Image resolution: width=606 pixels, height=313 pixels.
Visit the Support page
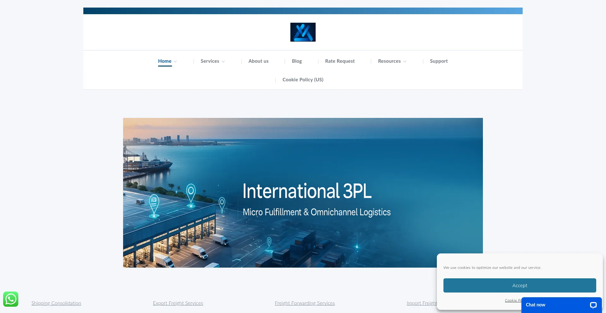(x=439, y=61)
